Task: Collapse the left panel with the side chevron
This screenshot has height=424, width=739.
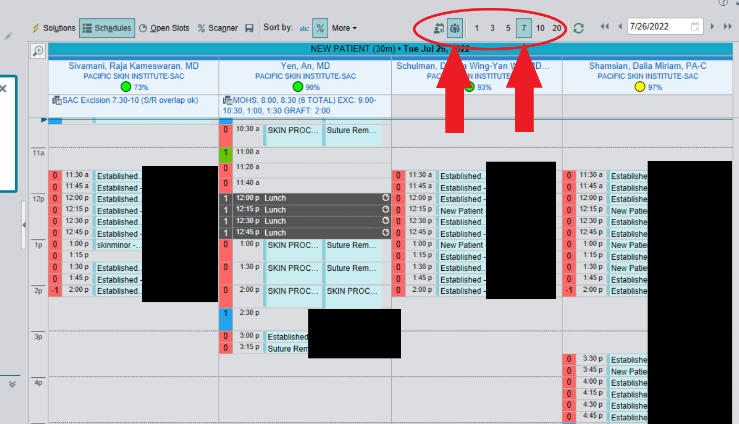Action: [x=24, y=224]
